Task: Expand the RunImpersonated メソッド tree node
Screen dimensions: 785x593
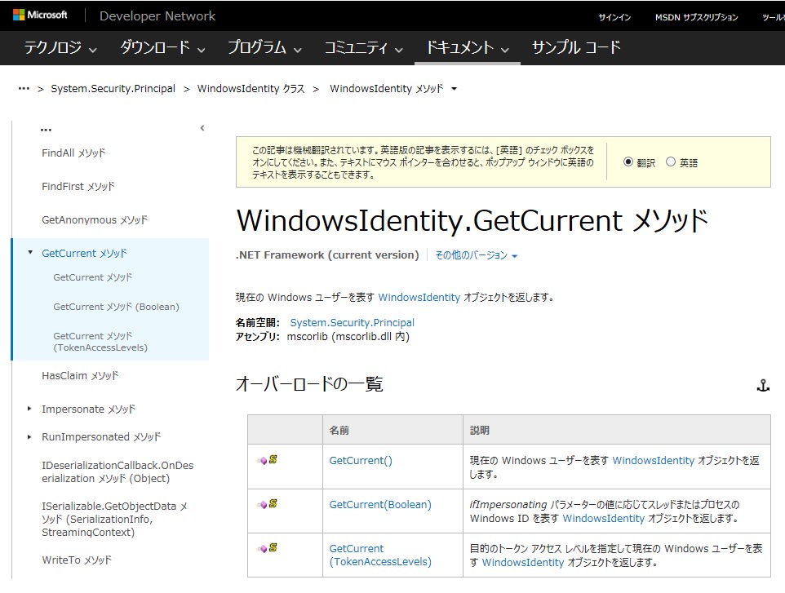Action: pos(29,437)
